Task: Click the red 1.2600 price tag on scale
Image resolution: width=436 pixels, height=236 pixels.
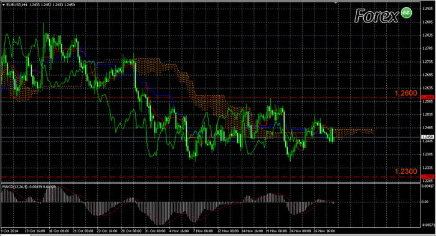Action: [x=428, y=98]
